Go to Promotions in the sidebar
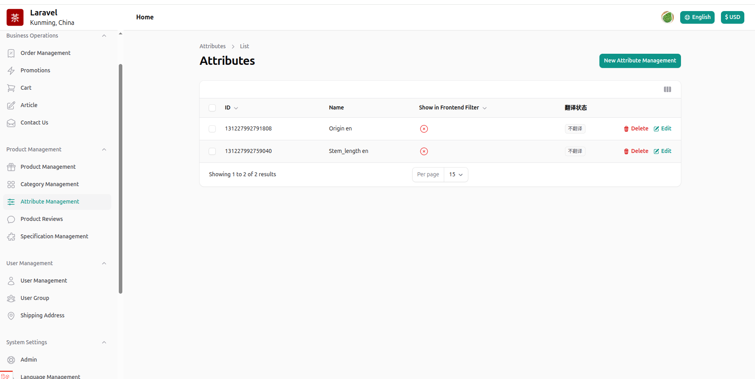Image resolution: width=755 pixels, height=379 pixels. click(35, 70)
